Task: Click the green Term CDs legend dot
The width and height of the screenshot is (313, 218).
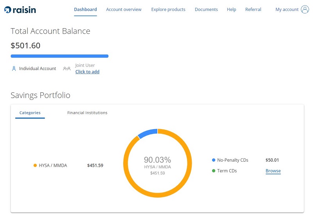Action: point(214,171)
